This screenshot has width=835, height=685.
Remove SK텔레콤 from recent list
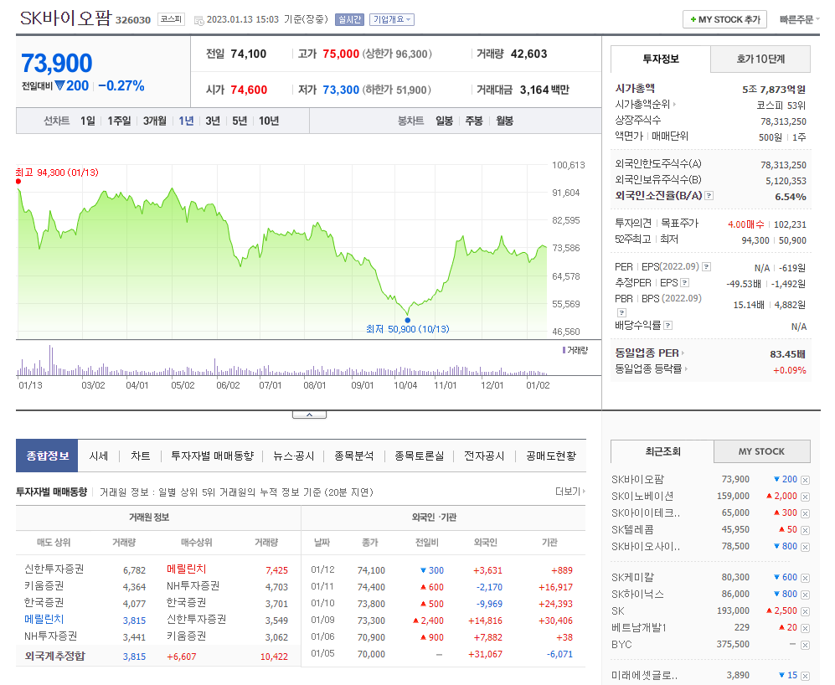tap(805, 531)
